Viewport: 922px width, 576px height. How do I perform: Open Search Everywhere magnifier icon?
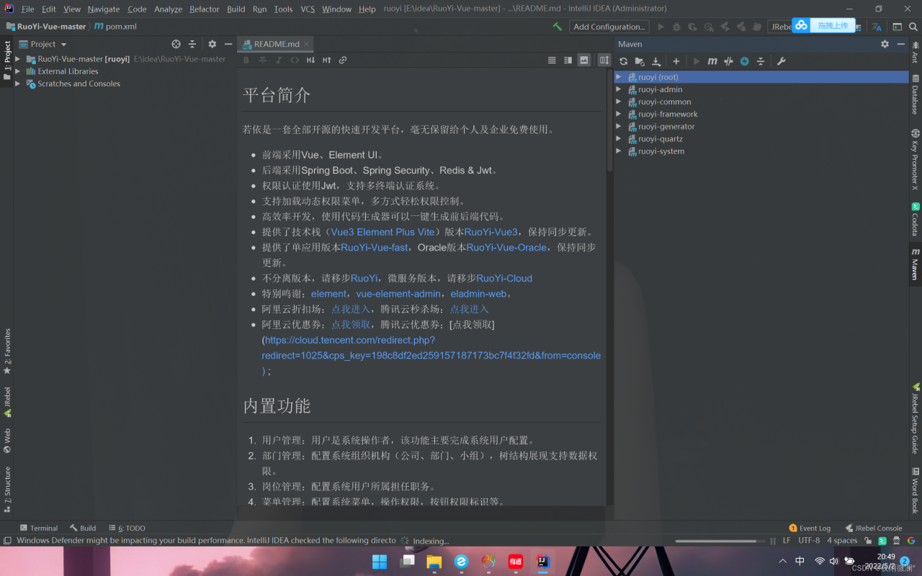click(x=913, y=27)
